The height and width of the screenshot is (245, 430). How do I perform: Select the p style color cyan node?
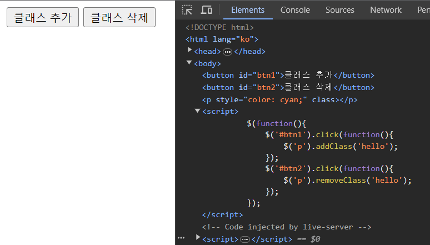[x=279, y=99]
